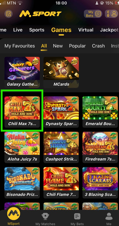Launch Chili Max 7s game

tap(22, 112)
